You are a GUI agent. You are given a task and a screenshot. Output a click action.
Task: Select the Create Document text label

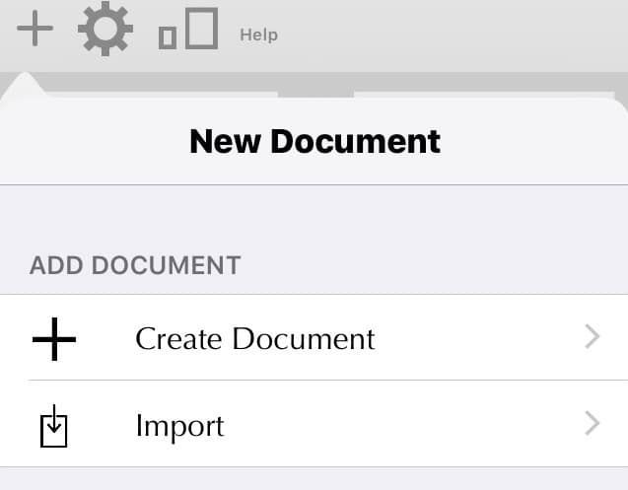(x=254, y=338)
